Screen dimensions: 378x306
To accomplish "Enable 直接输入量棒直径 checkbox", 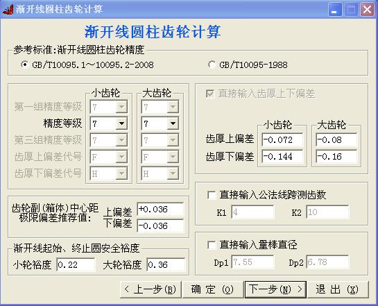I will [x=212, y=245].
